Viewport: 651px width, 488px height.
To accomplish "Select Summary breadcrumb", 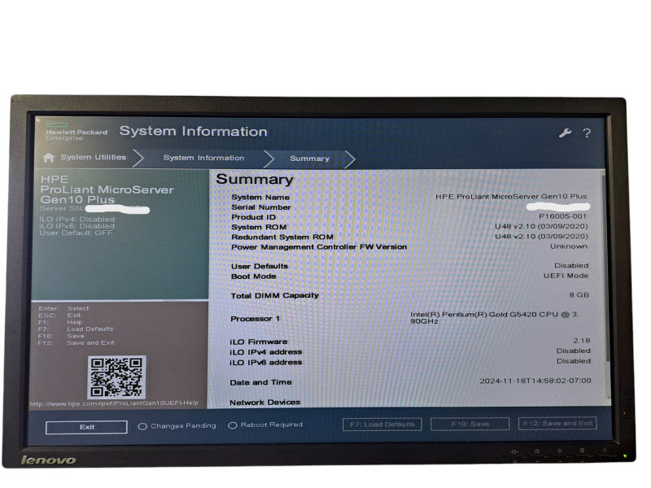I will coord(309,159).
